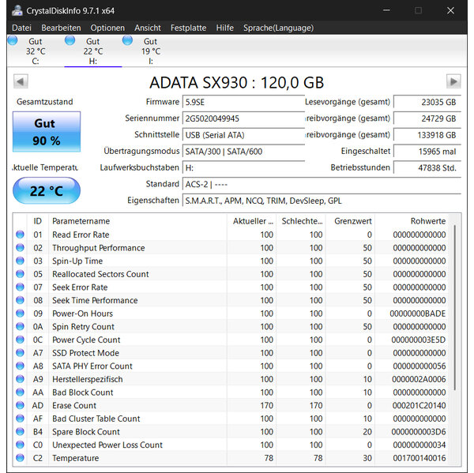
Task: Open the Sprache(Language) menu
Action: (x=277, y=28)
